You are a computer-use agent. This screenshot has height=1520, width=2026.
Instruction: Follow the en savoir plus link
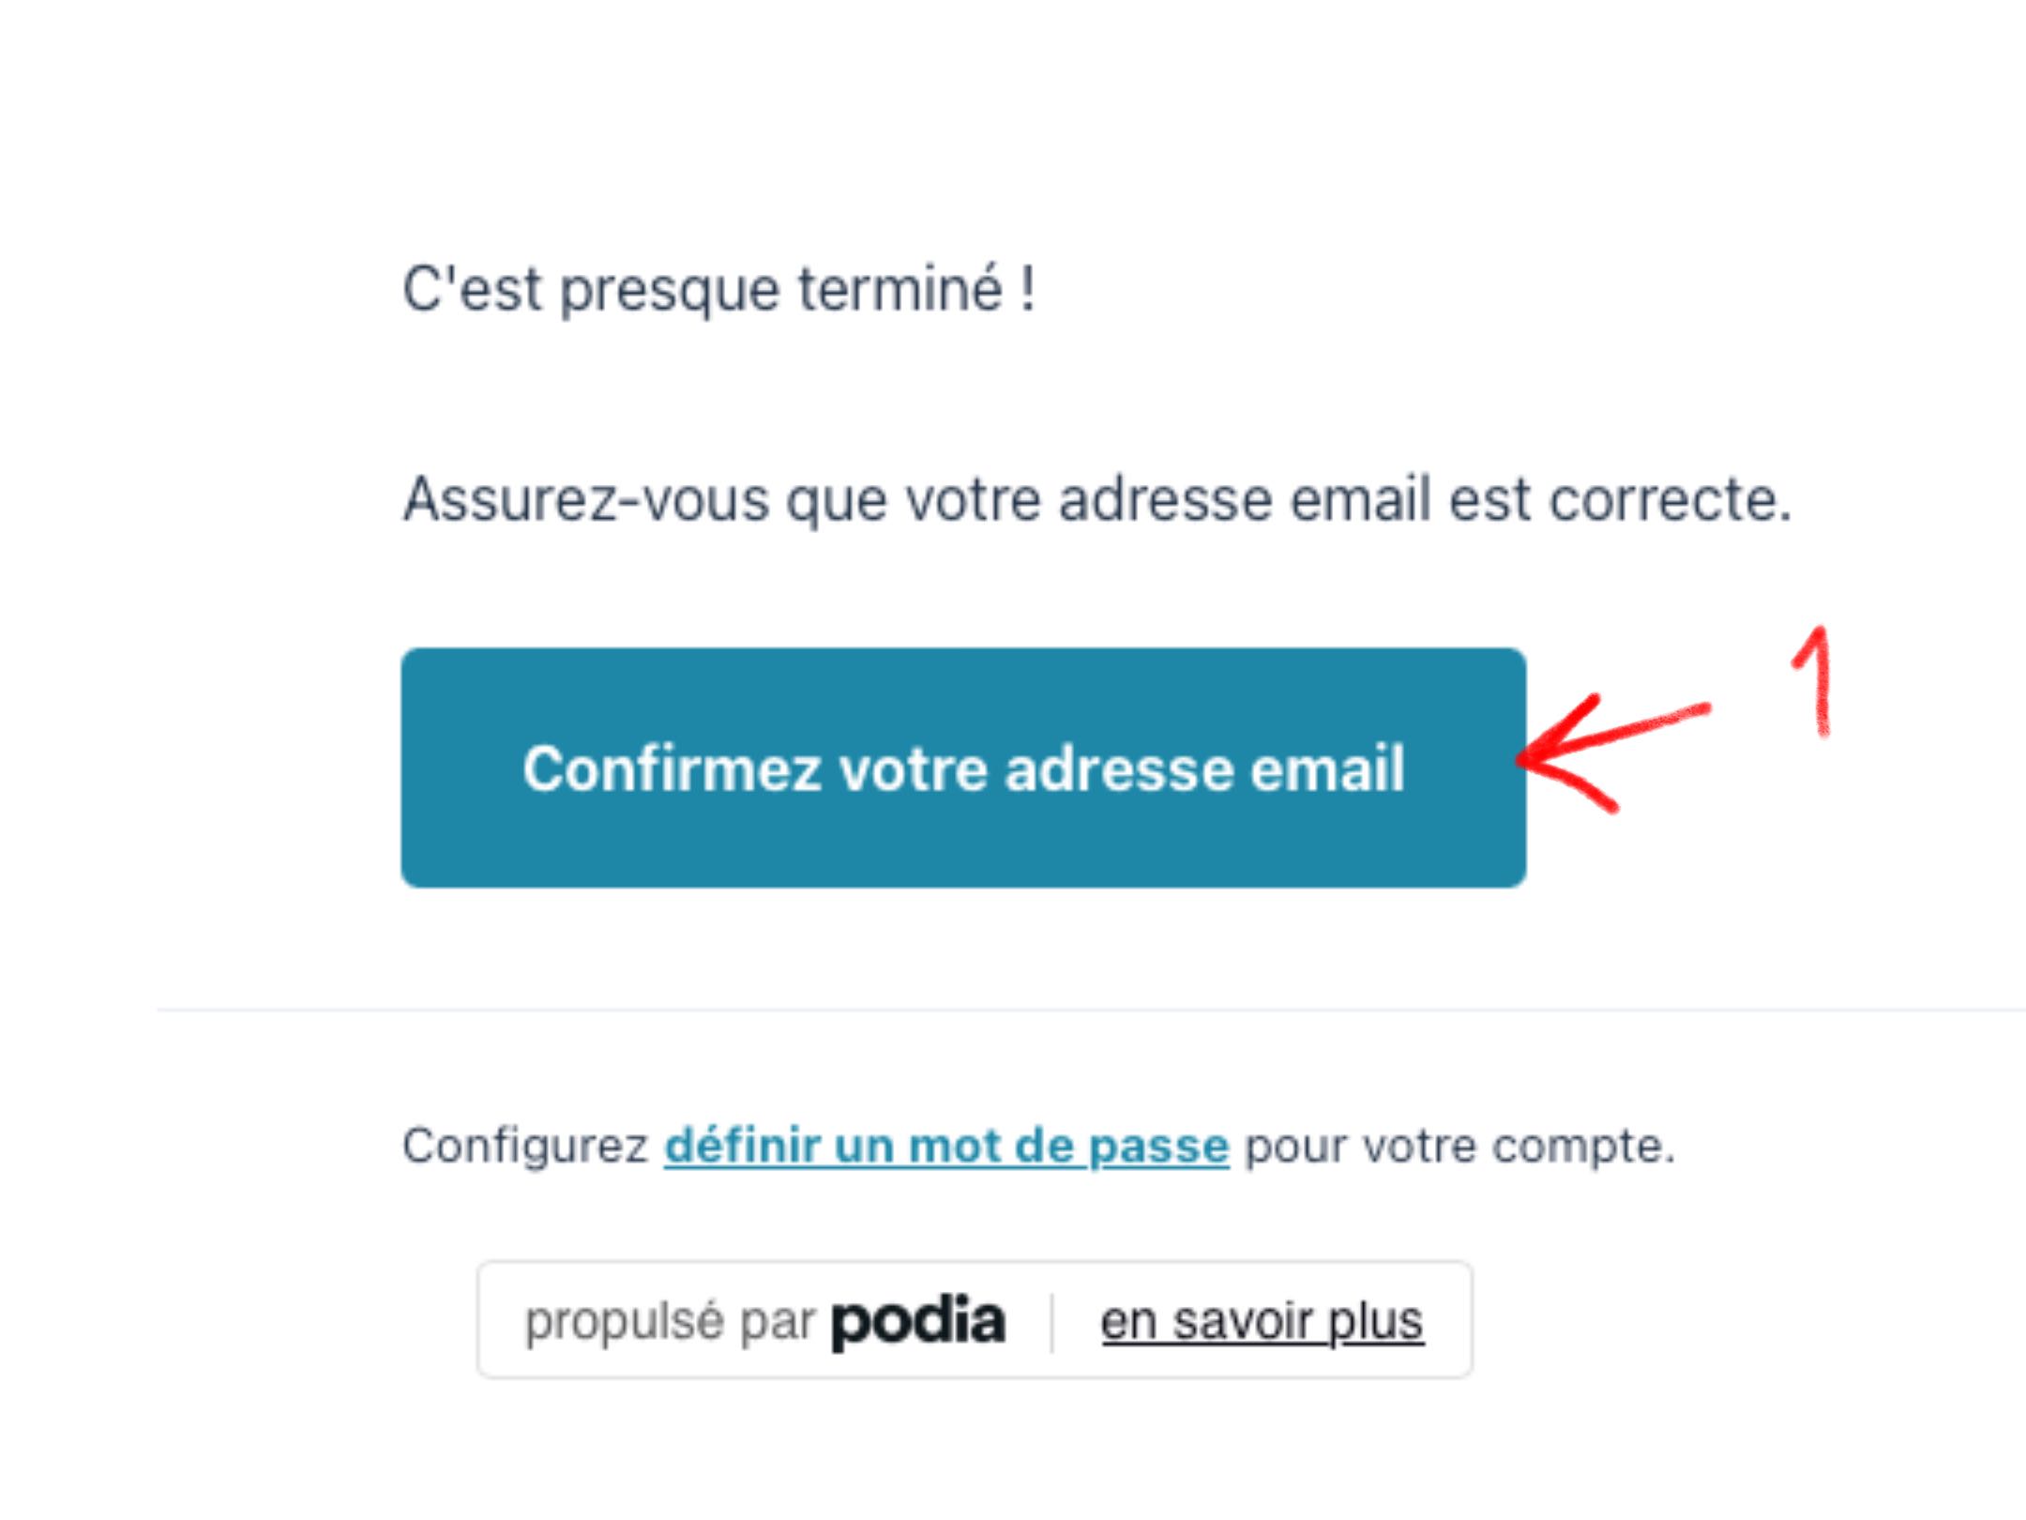click(x=1262, y=1321)
